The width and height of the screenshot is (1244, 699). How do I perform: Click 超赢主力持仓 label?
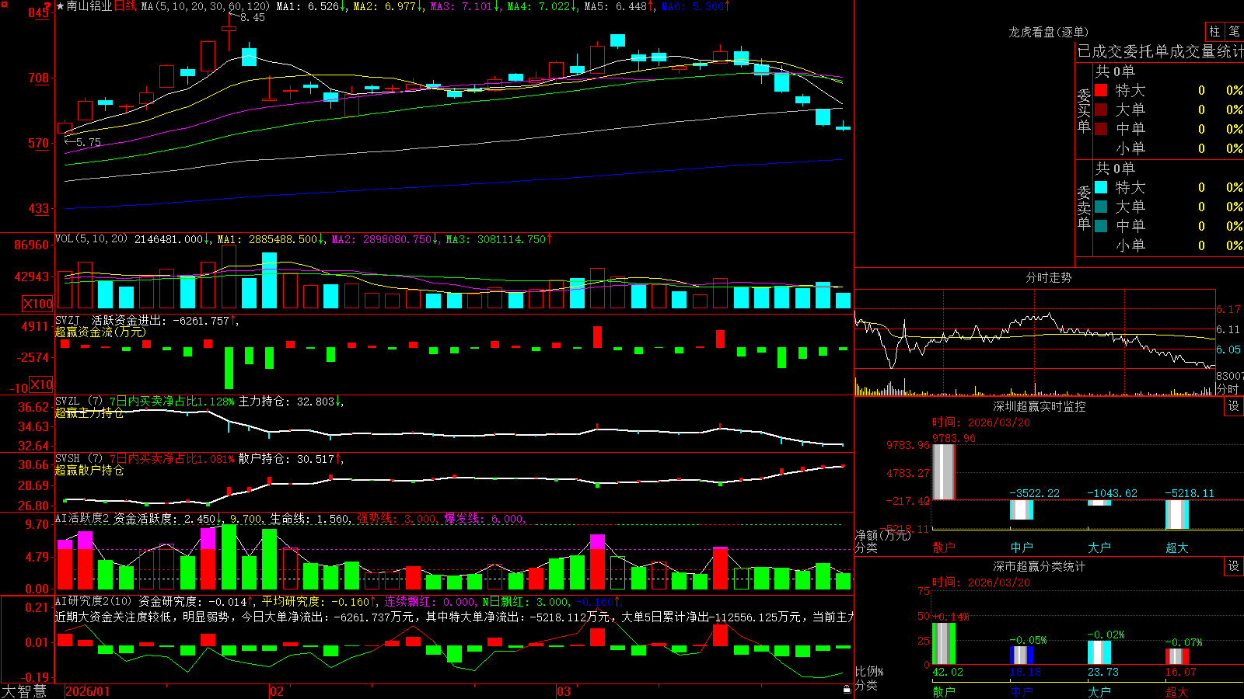89,412
